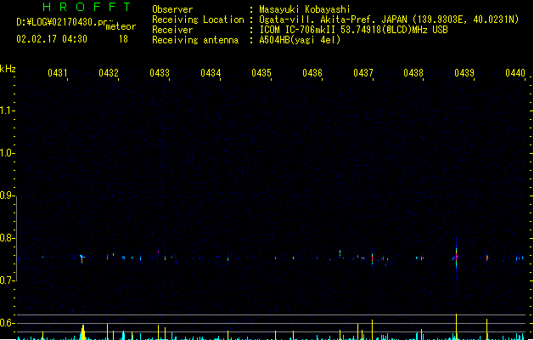Click the 0.7 kHz frequency label
Image resolution: width=534 pixels, height=340 pixels.
(7, 280)
